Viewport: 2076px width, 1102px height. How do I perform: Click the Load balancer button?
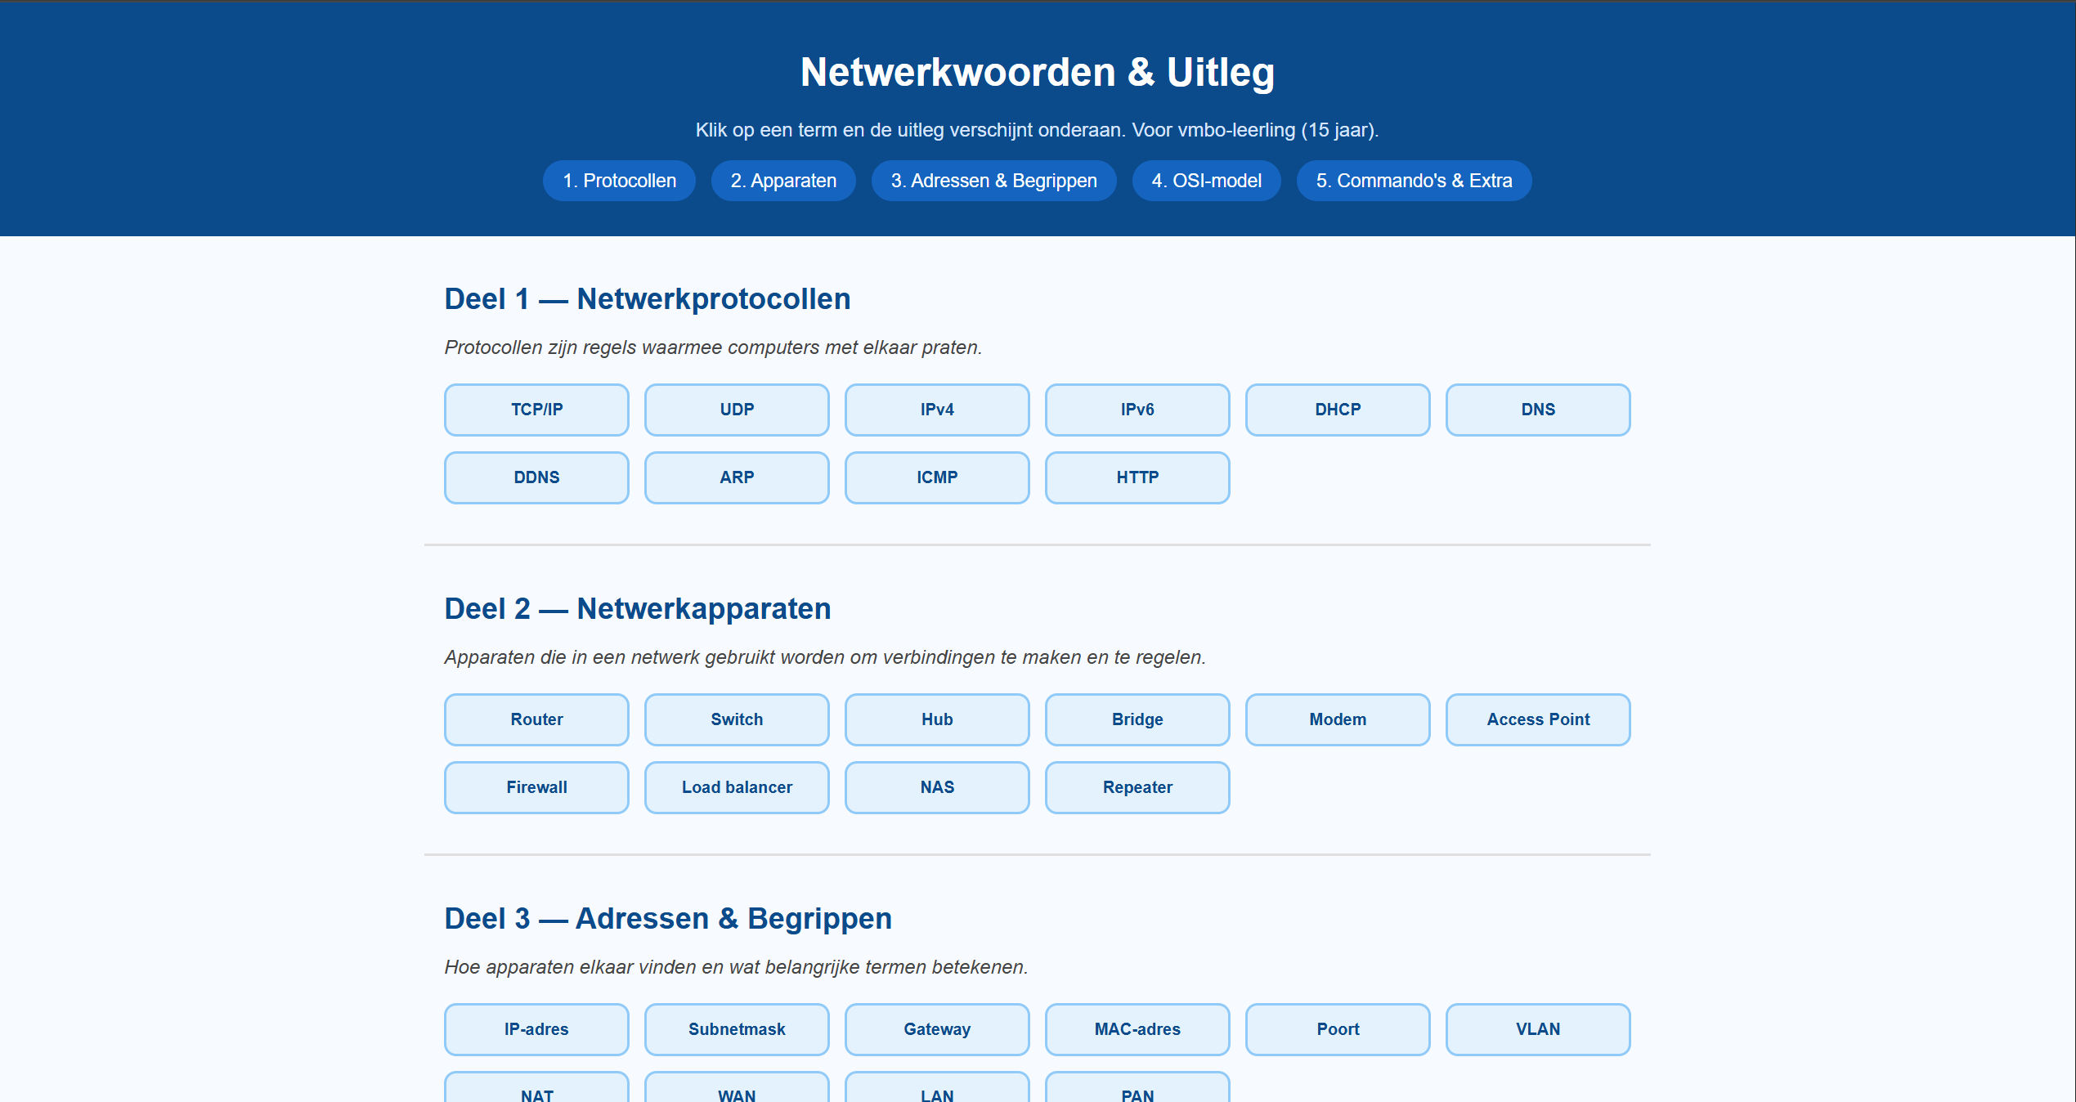[737, 787]
